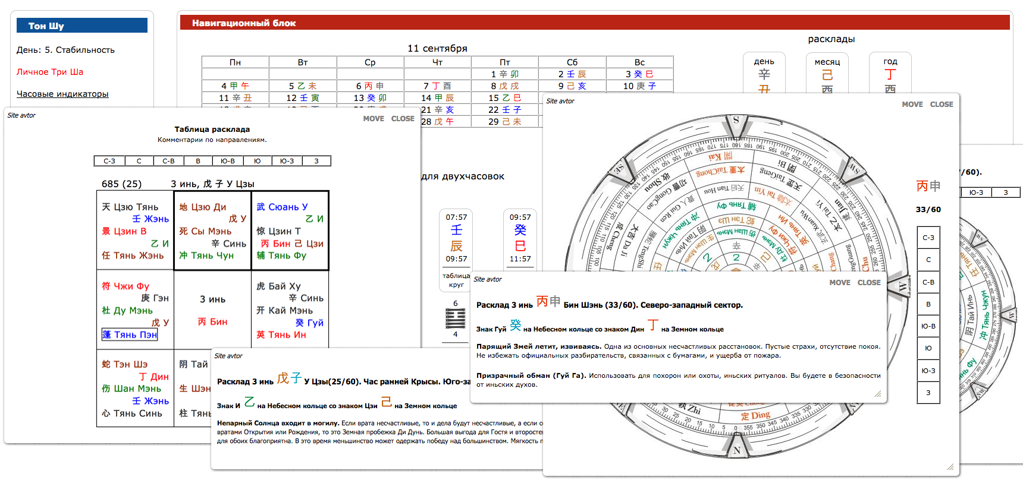Grab resize handle of compass wheel popup

pos(950,467)
